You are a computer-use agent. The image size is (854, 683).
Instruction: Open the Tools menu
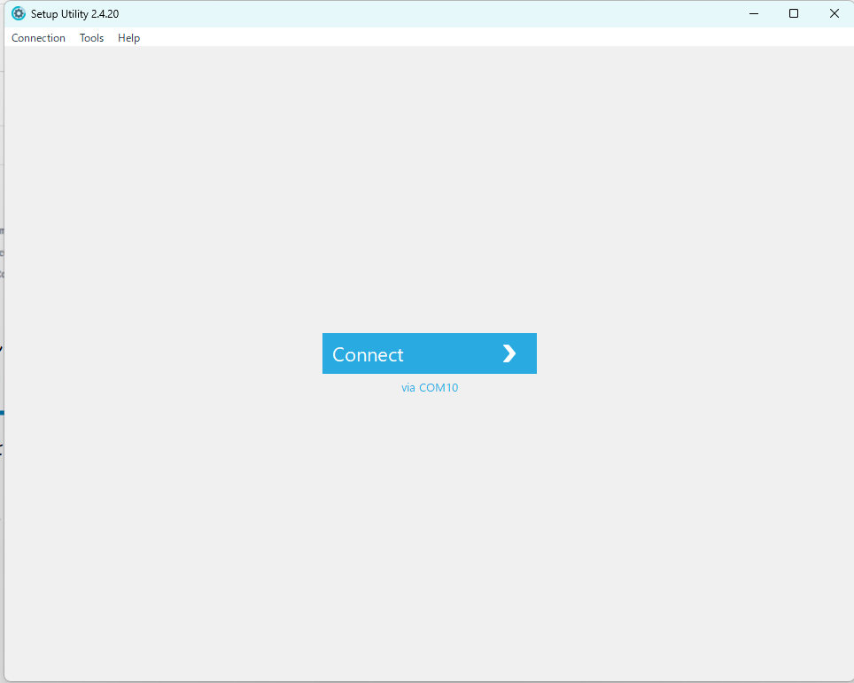[91, 37]
